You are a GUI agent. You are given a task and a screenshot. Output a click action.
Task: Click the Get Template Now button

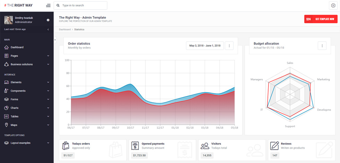321,19
